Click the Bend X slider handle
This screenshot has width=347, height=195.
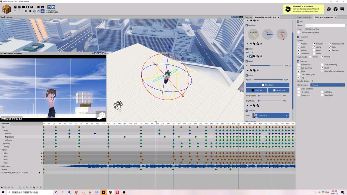click(269, 66)
